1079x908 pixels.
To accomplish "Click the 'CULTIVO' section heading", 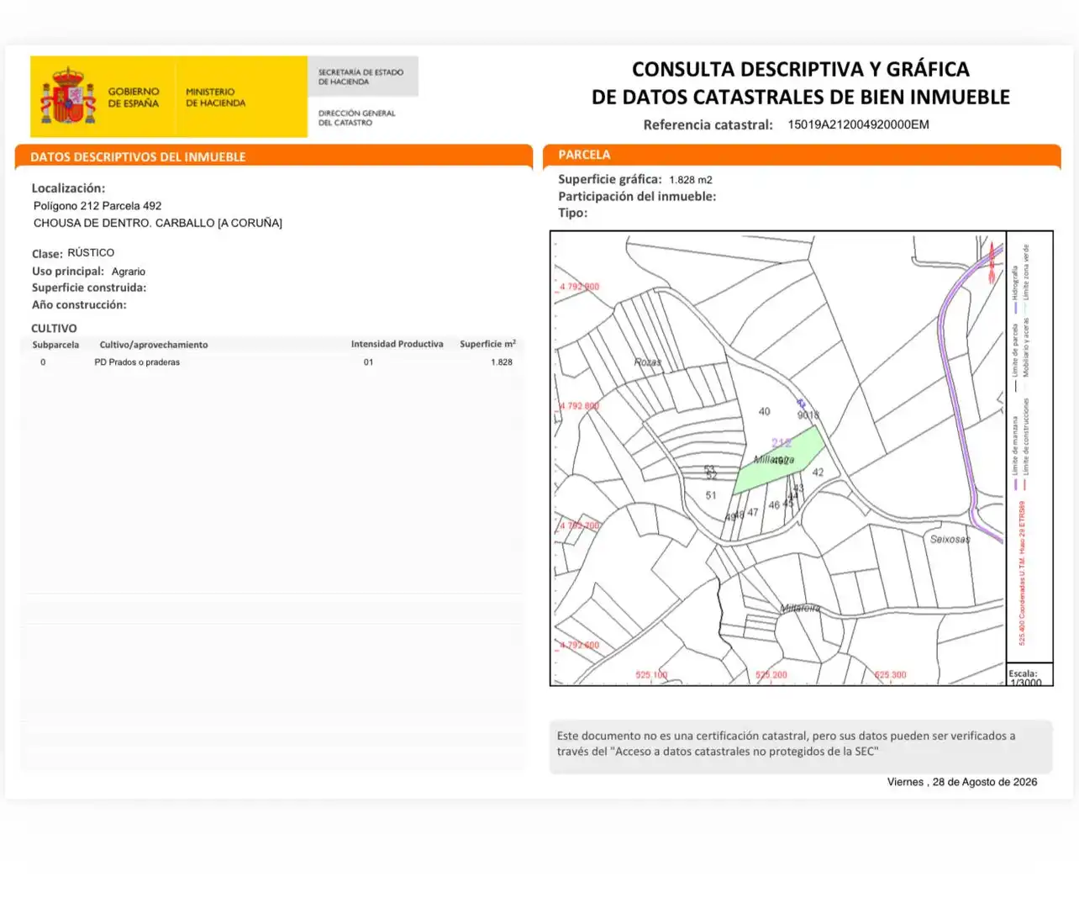I will [x=54, y=328].
